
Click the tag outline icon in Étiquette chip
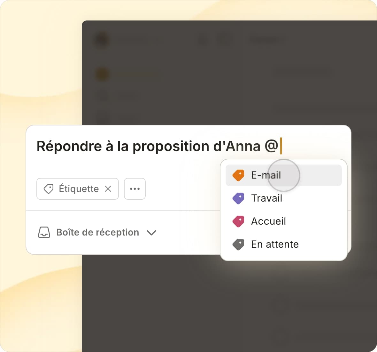(x=49, y=189)
